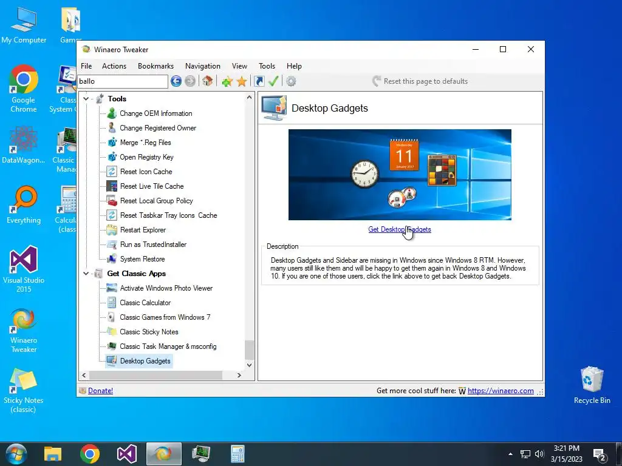Click the Run as TrustedInstaller icon
This screenshot has width=622, height=466.
112,245
